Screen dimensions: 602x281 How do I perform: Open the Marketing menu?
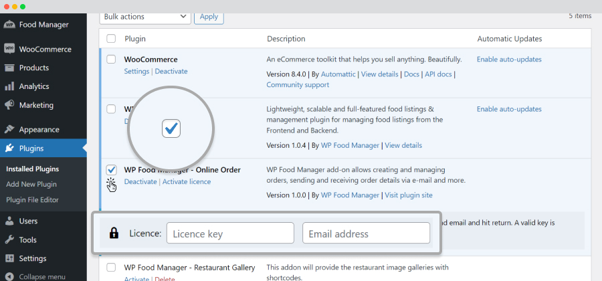click(43, 105)
